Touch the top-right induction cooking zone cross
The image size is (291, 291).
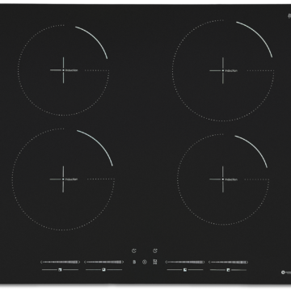pyautogui.click(x=223, y=70)
